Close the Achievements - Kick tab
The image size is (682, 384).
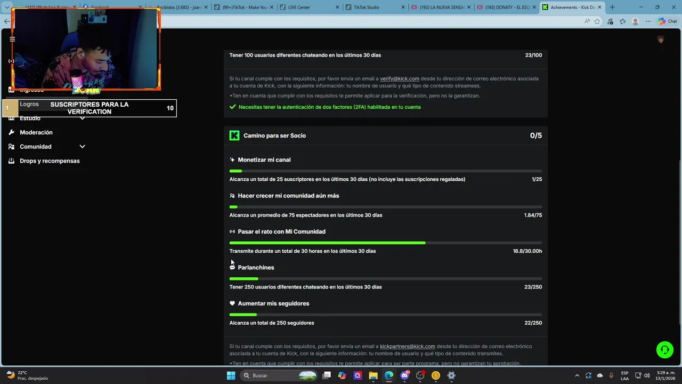599,7
